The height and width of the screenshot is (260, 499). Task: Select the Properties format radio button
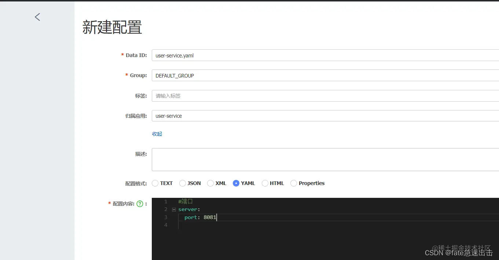click(294, 183)
